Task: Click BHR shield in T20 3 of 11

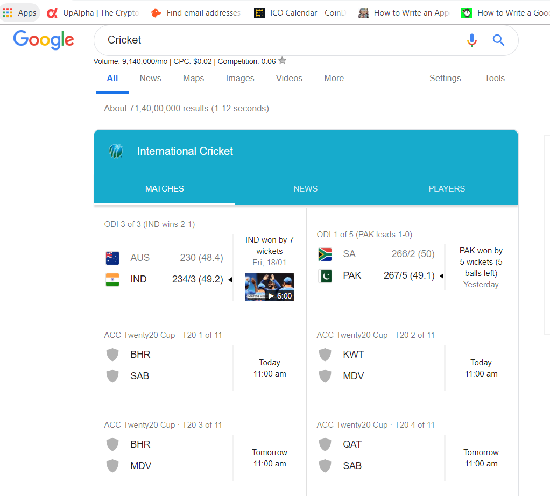Action: pyautogui.click(x=112, y=444)
